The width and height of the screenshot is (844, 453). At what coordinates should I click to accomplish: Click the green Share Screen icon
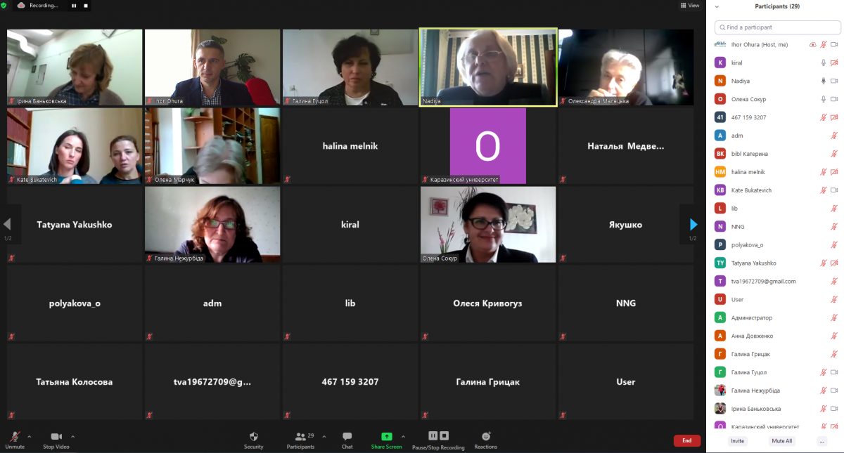pyautogui.click(x=386, y=436)
